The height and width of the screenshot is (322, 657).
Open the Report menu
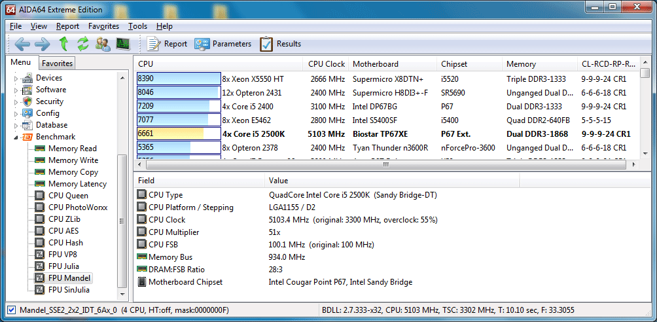67,26
